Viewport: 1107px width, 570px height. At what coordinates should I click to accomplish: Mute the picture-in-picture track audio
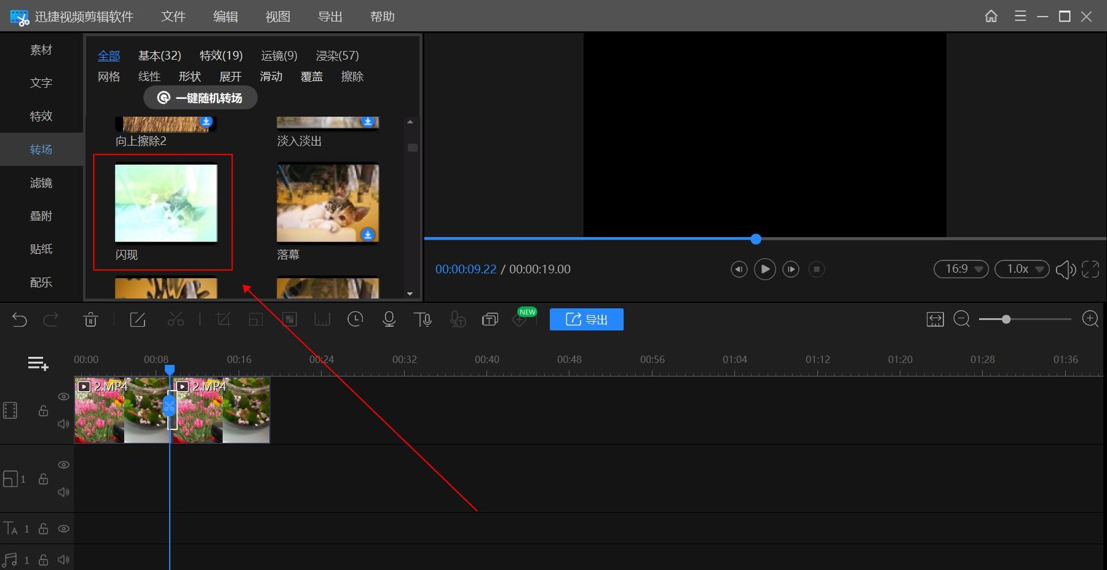(63, 492)
